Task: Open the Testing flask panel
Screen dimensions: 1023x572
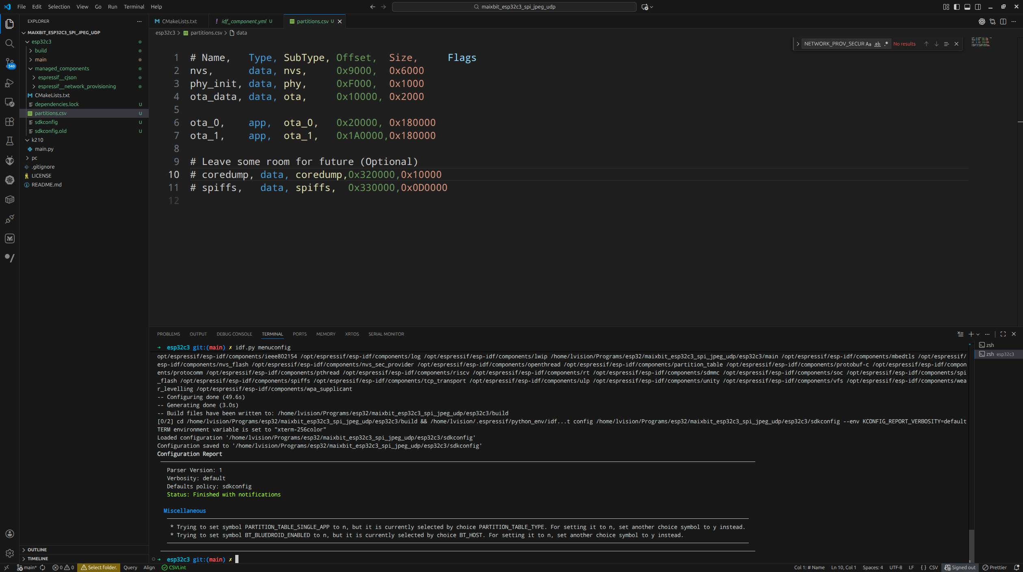Action: (x=10, y=141)
